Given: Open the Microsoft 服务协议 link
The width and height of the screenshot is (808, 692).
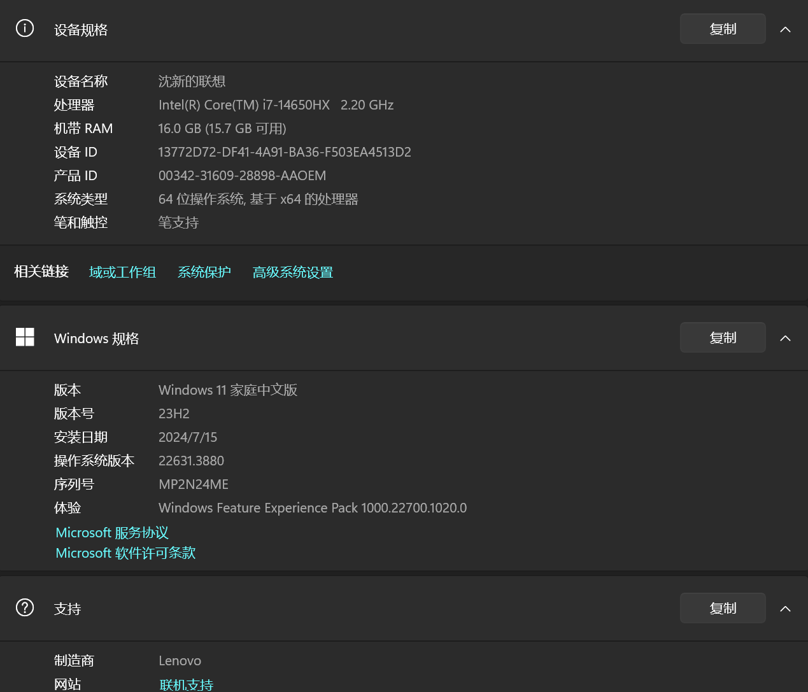Looking at the screenshot, I should tap(111, 532).
